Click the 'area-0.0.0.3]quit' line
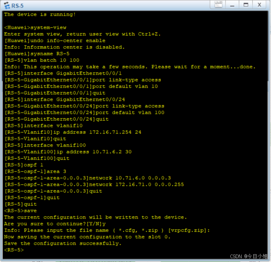The height and width of the screenshot is (262, 271). point(53,191)
